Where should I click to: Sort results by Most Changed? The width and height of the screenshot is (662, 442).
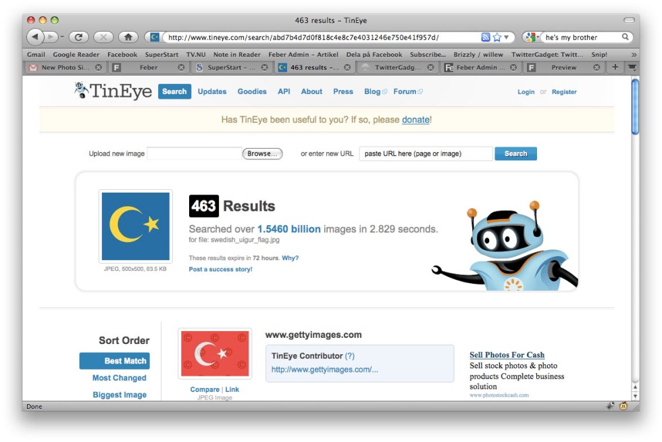[x=119, y=378]
